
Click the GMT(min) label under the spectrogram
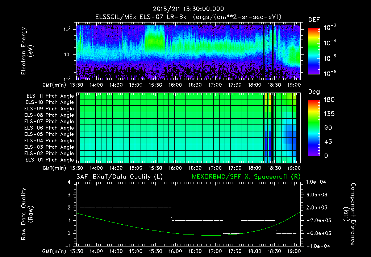(x=54, y=85)
